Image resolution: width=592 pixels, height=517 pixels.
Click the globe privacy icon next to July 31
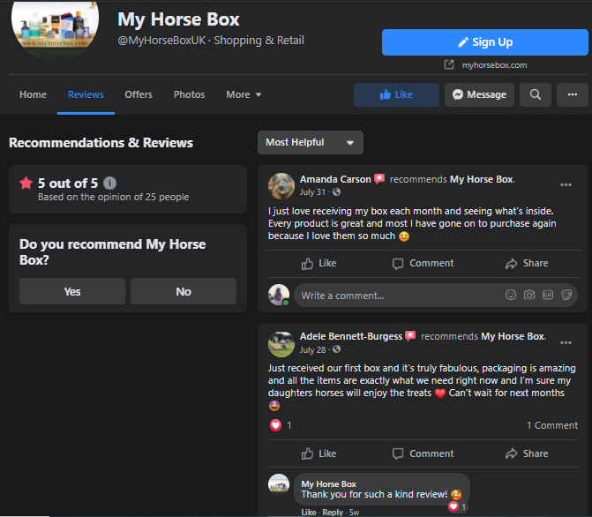pyautogui.click(x=336, y=191)
